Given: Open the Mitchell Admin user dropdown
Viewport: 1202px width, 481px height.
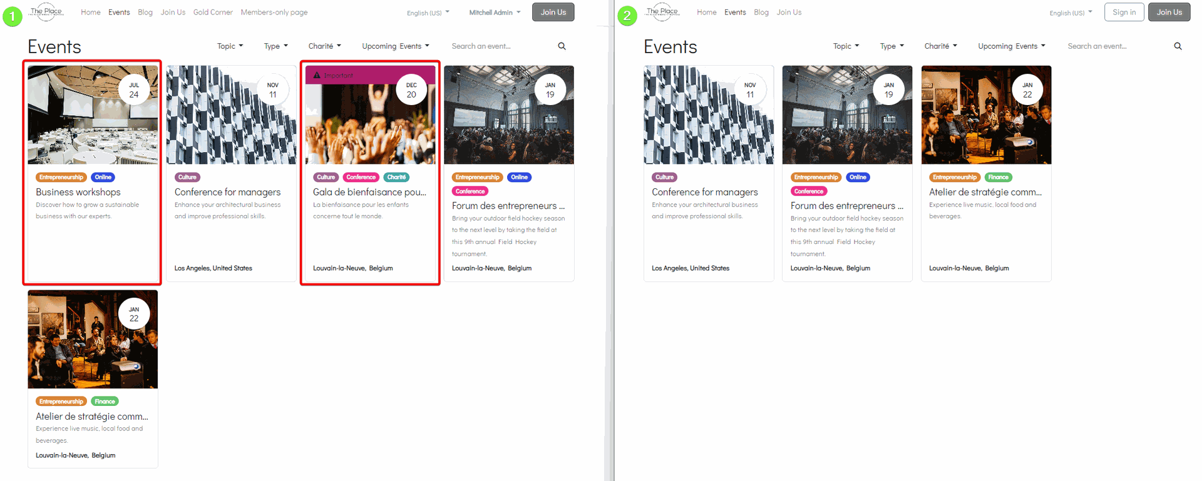Looking at the screenshot, I should 495,13.
